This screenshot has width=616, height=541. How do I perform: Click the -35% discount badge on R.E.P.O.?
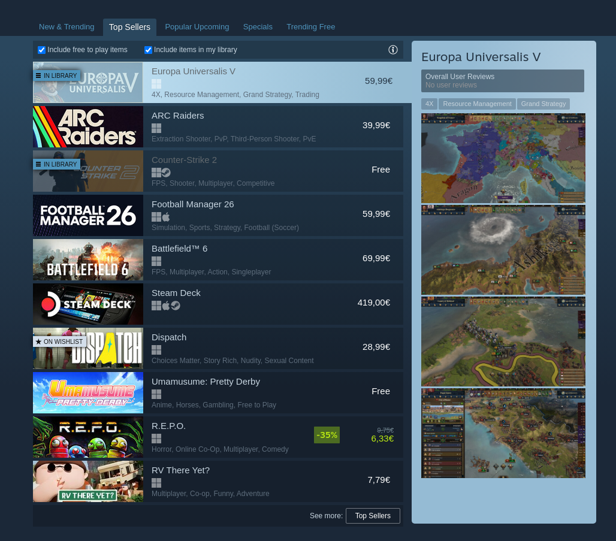pyautogui.click(x=327, y=435)
